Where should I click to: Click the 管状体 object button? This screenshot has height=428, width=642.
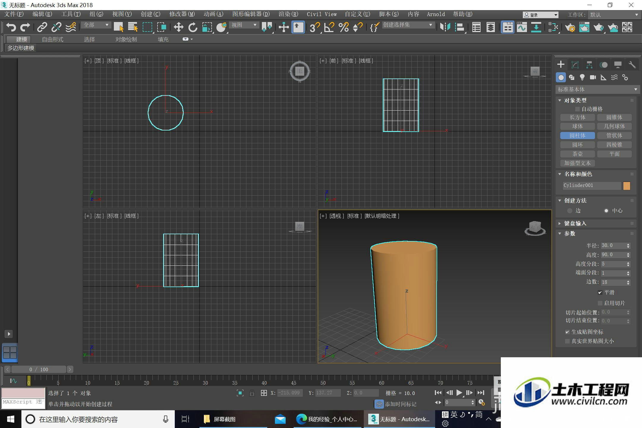[x=614, y=136]
